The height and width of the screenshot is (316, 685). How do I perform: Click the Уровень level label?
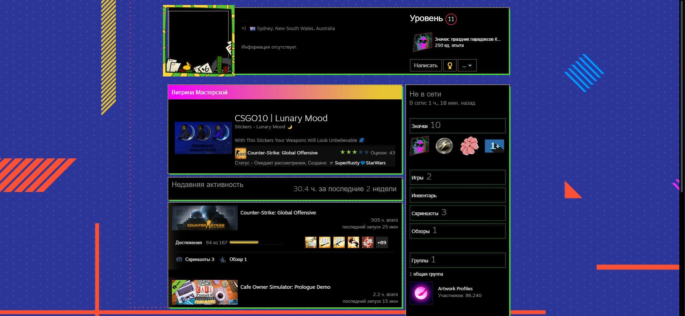pyautogui.click(x=426, y=18)
